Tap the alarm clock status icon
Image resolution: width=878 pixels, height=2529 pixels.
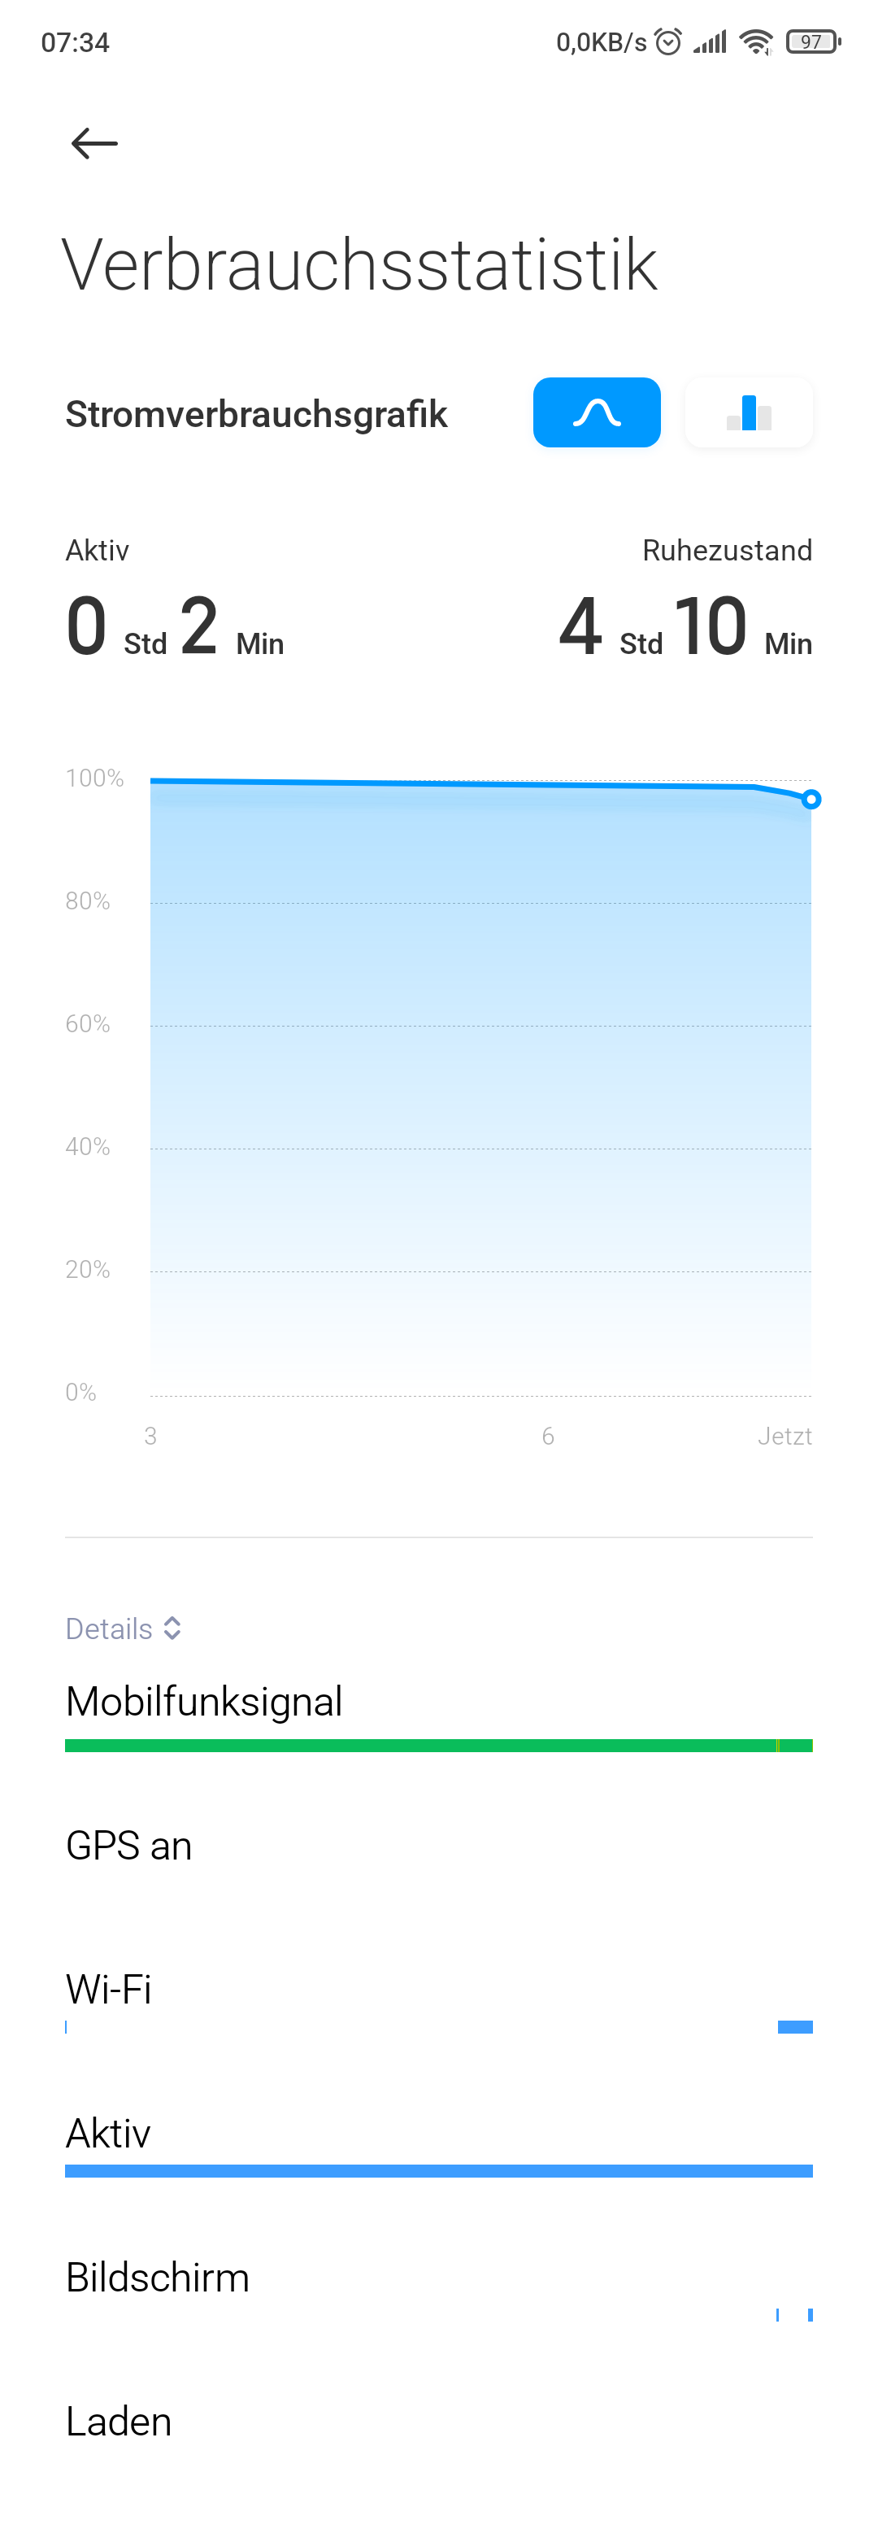668,42
